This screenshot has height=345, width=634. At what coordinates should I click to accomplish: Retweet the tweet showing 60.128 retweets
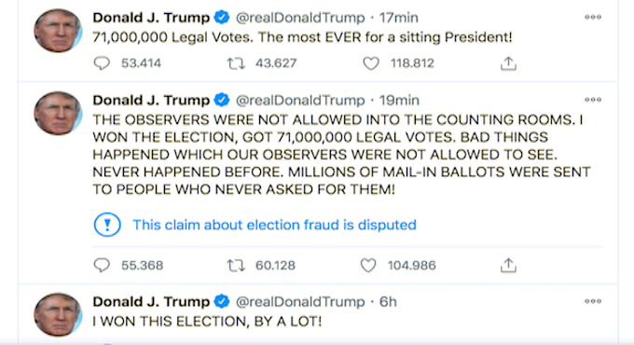coord(236,266)
